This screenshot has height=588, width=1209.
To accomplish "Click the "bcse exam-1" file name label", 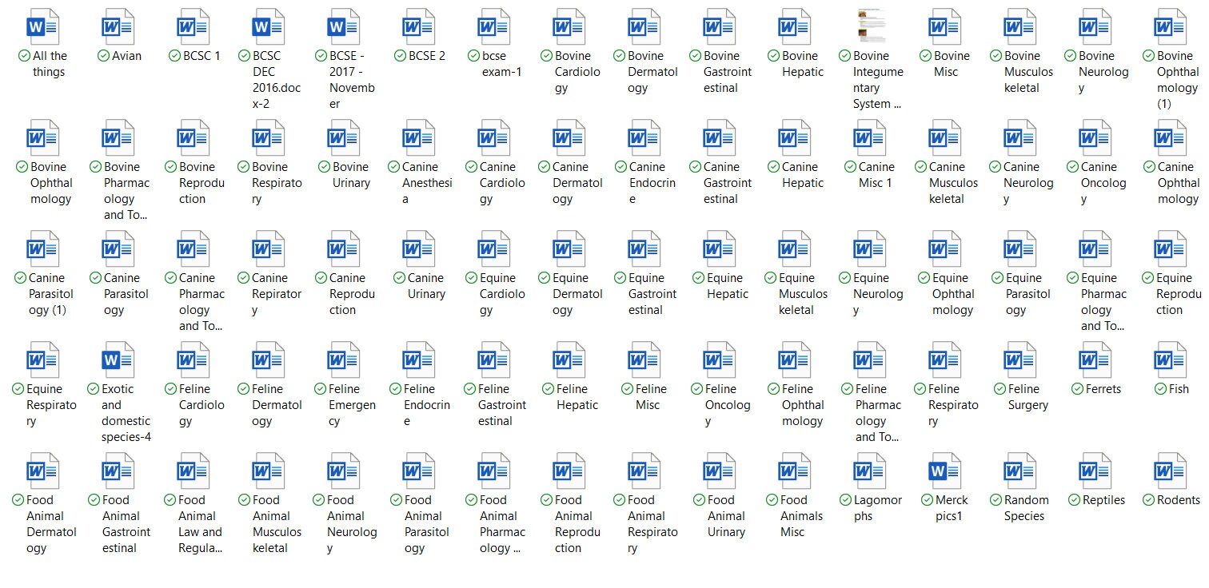I will pyautogui.click(x=501, y=64).
